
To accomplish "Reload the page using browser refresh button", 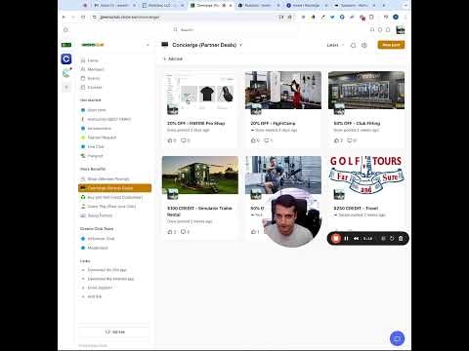I will coord(83,17).
